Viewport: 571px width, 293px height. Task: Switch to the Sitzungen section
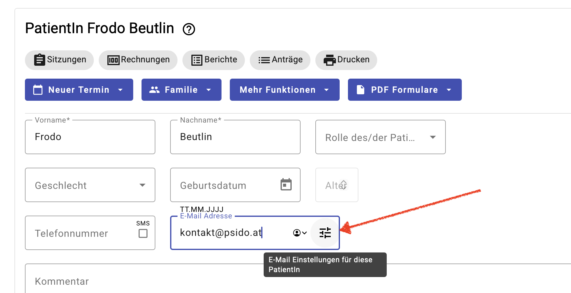click(x=59, y=60)
